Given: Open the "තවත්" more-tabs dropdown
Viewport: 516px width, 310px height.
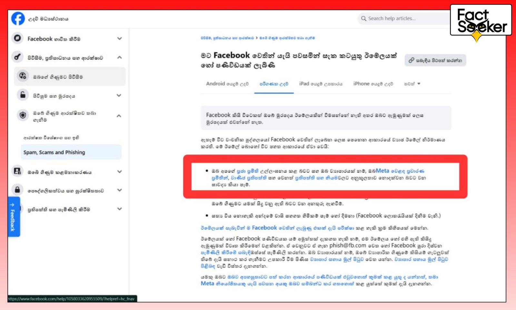Looking at the screenshot, I should (412, 84).
